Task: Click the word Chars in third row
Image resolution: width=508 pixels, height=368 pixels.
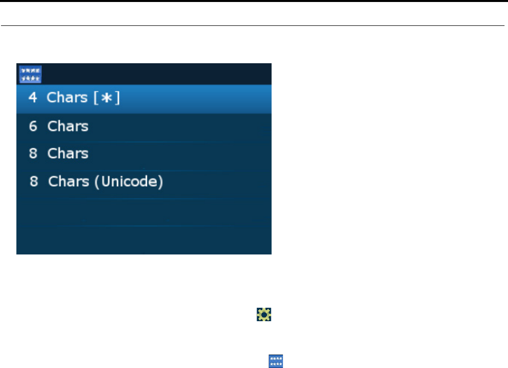Action: tap(68, 153)
